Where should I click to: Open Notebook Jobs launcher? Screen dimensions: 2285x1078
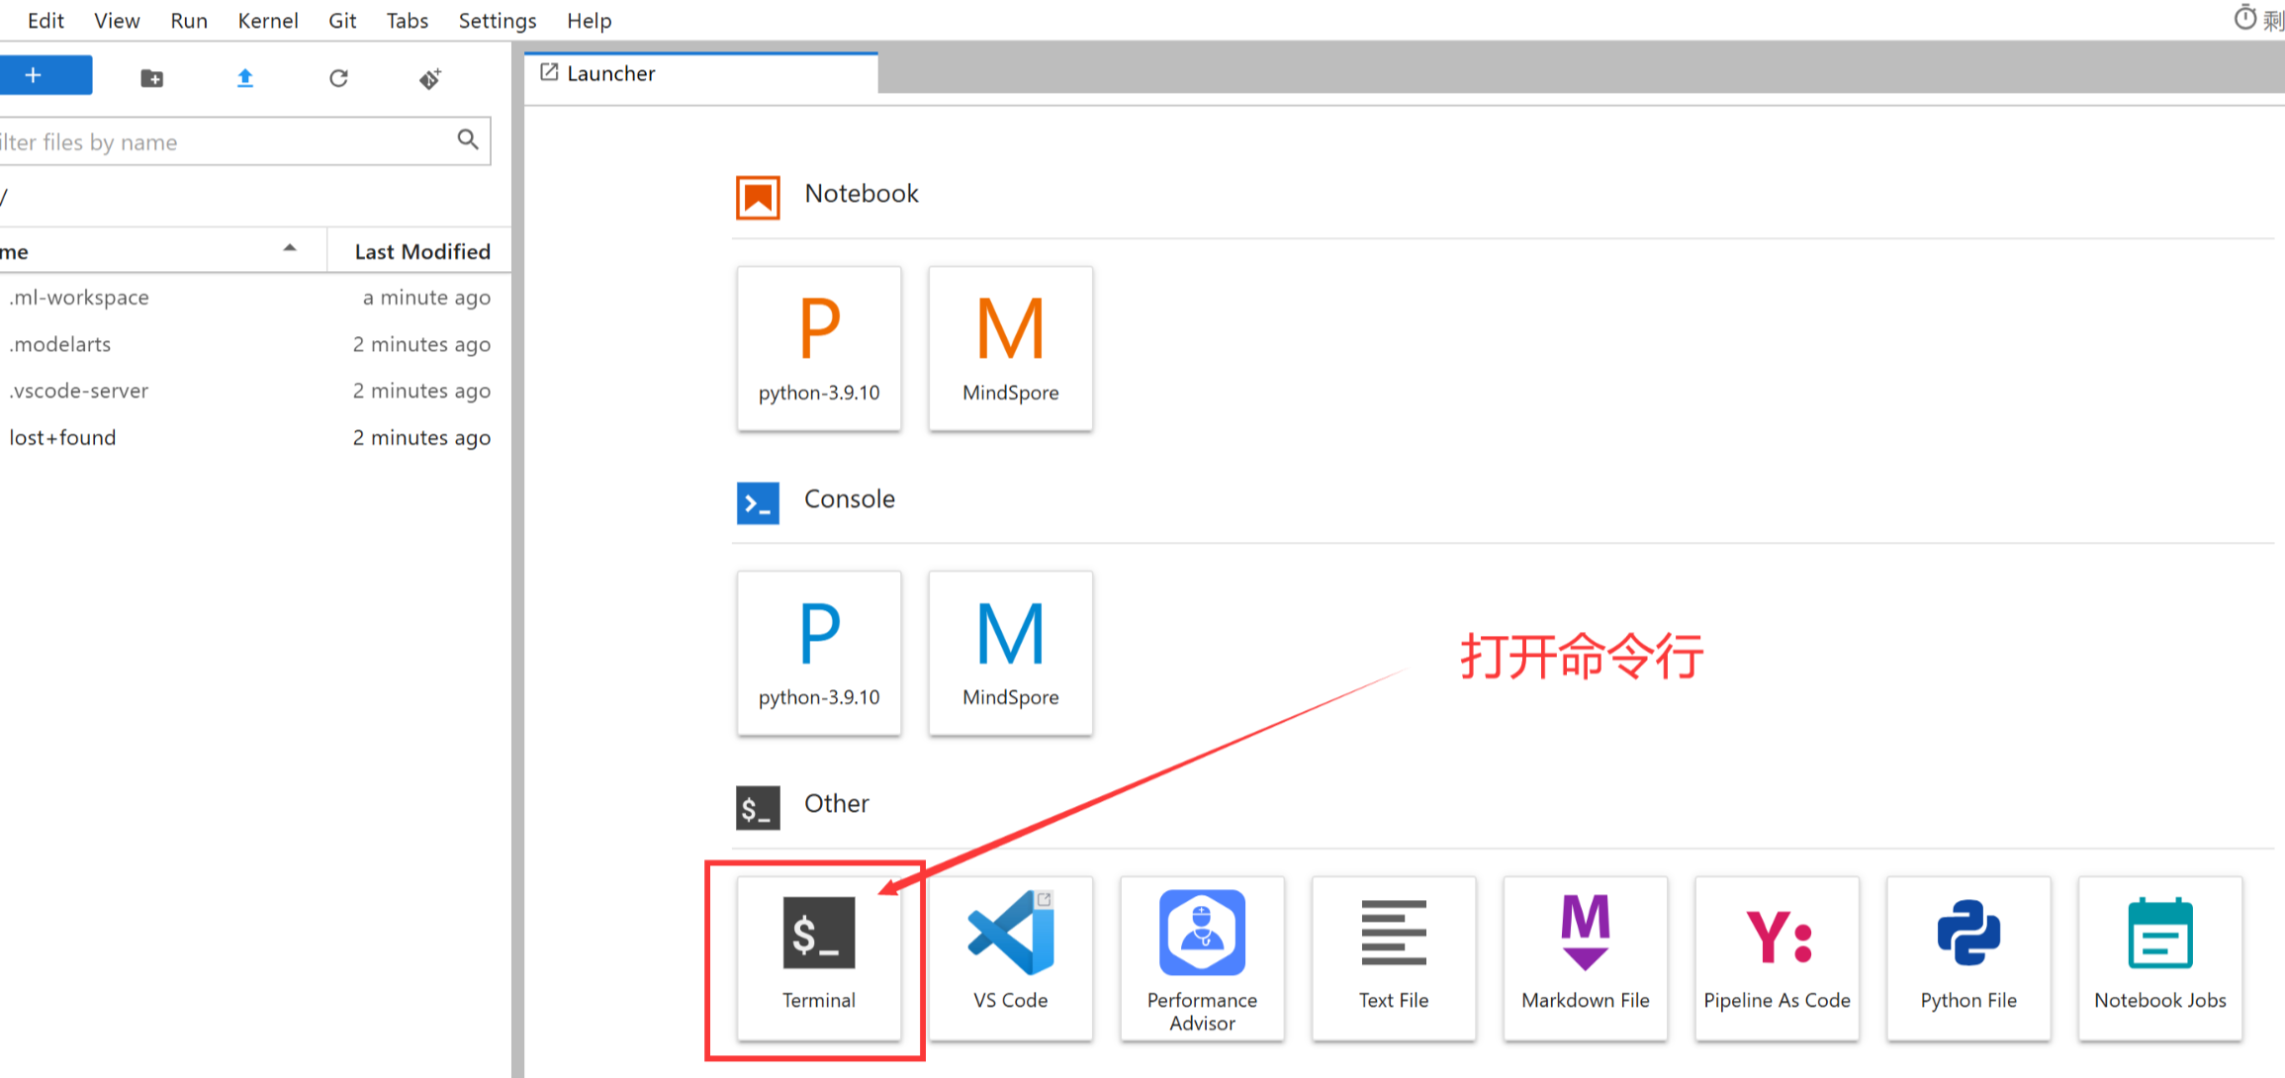(2159, 956)
